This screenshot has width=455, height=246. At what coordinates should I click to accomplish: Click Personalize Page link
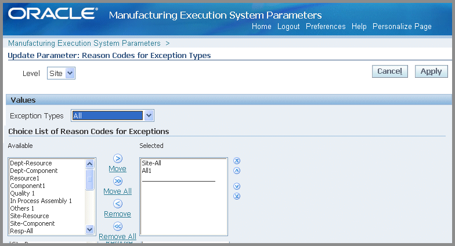pos(402,27)
